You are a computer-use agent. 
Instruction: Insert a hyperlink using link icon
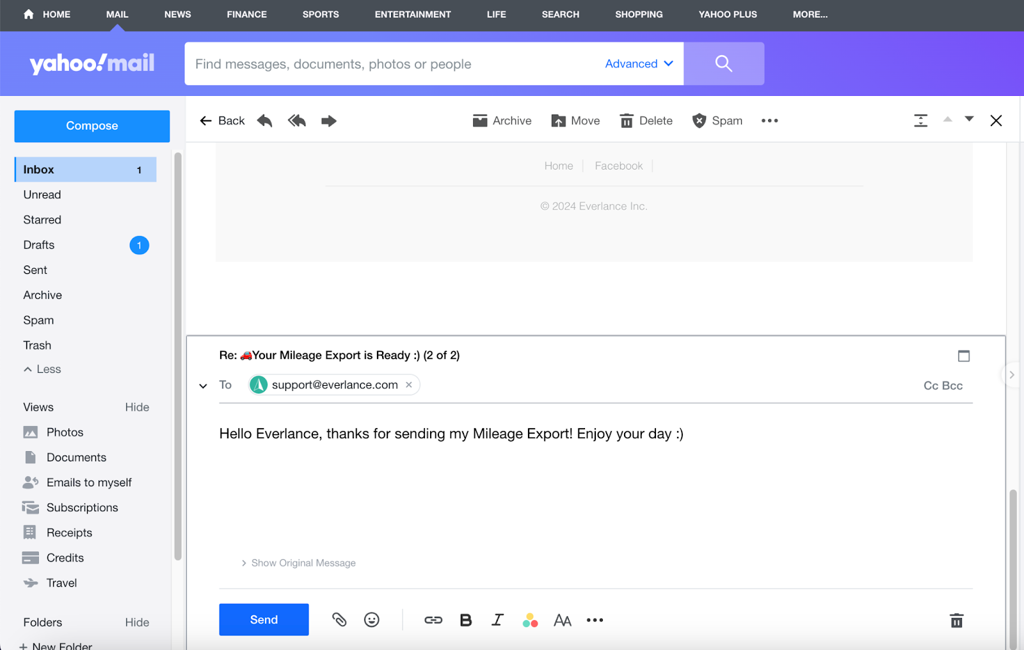click(x=433, y=620)
